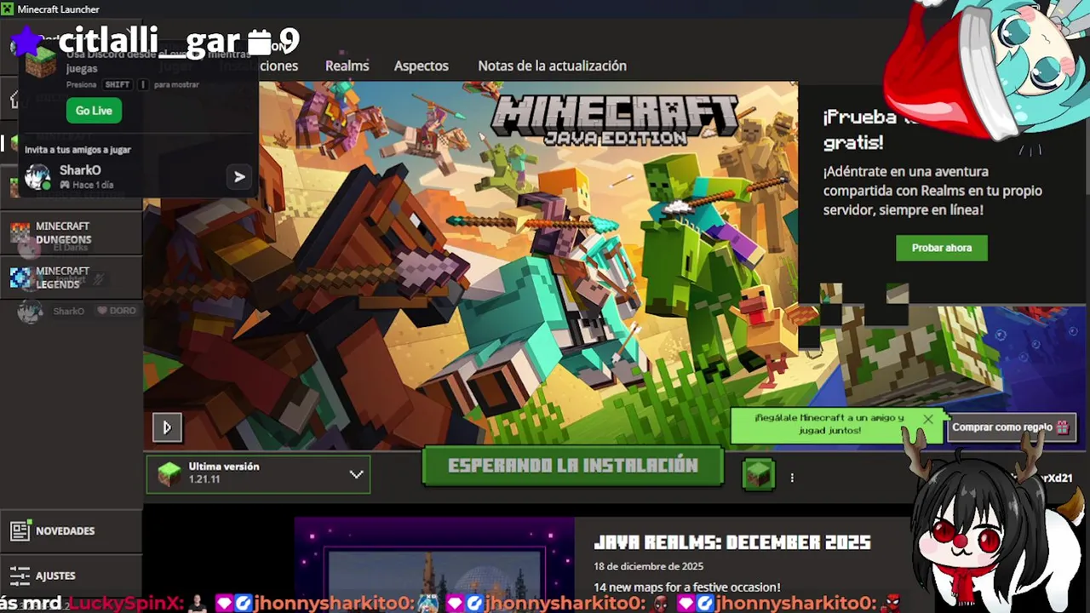Click the Minecraft Launcher title bar icon
The height and width of the screenshot is (613, 1090).
(8, 9)
